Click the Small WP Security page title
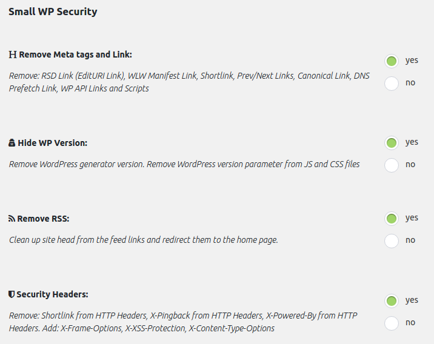This screenshot has height=344, width=434. tap(53, 12)
